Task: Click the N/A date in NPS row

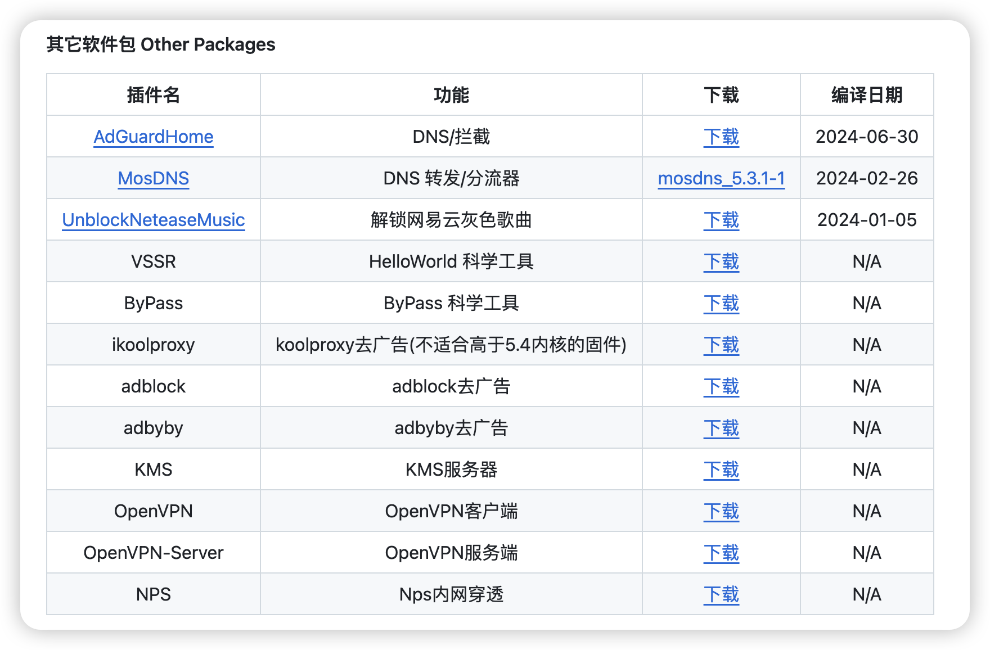Action: coord(867,594)
